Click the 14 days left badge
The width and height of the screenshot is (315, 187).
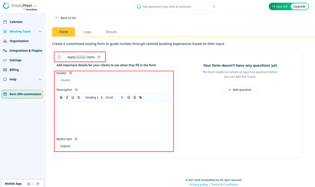(280, 6)
